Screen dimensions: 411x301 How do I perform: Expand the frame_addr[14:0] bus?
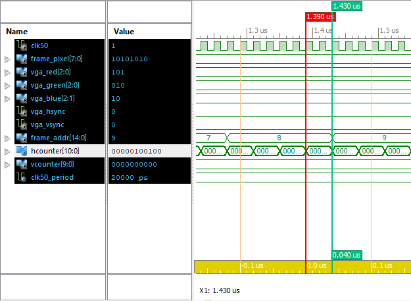[8, 138]
